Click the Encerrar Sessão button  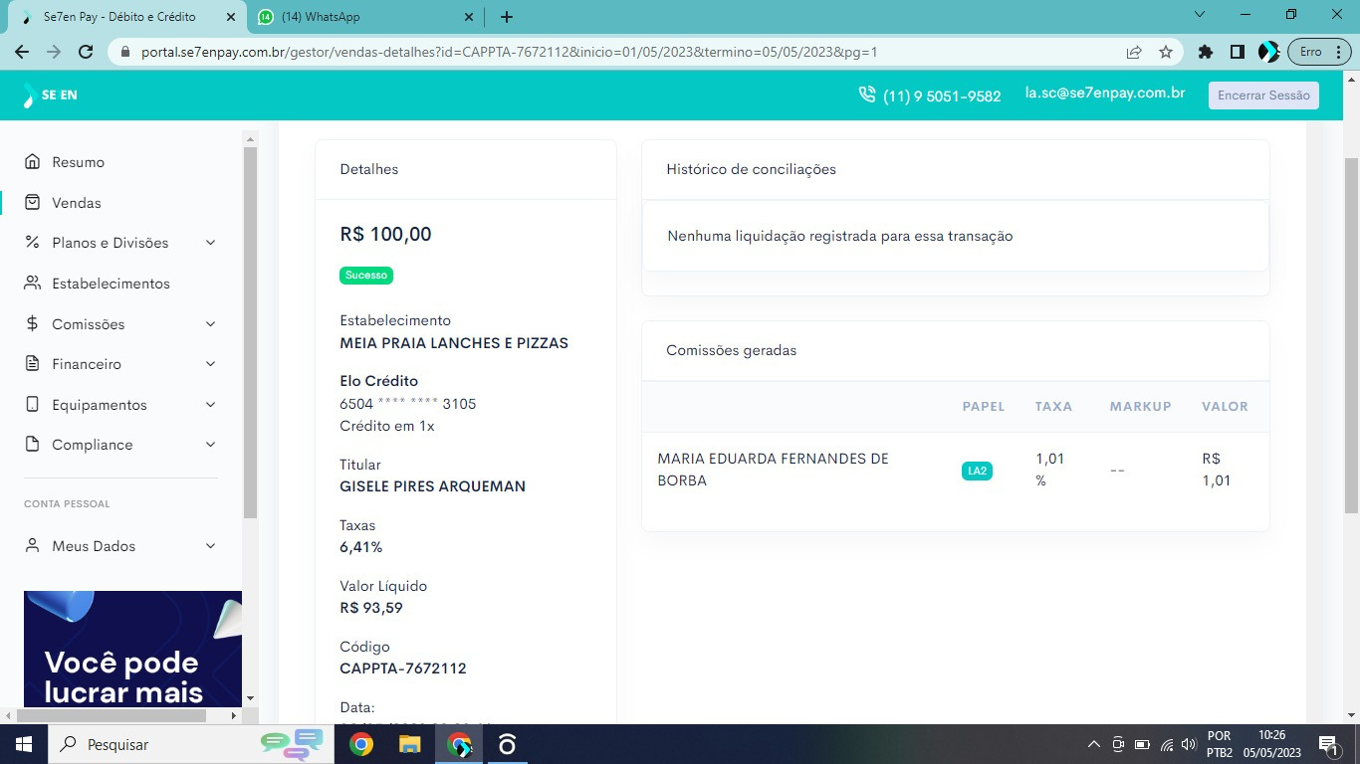[1263, 95]
